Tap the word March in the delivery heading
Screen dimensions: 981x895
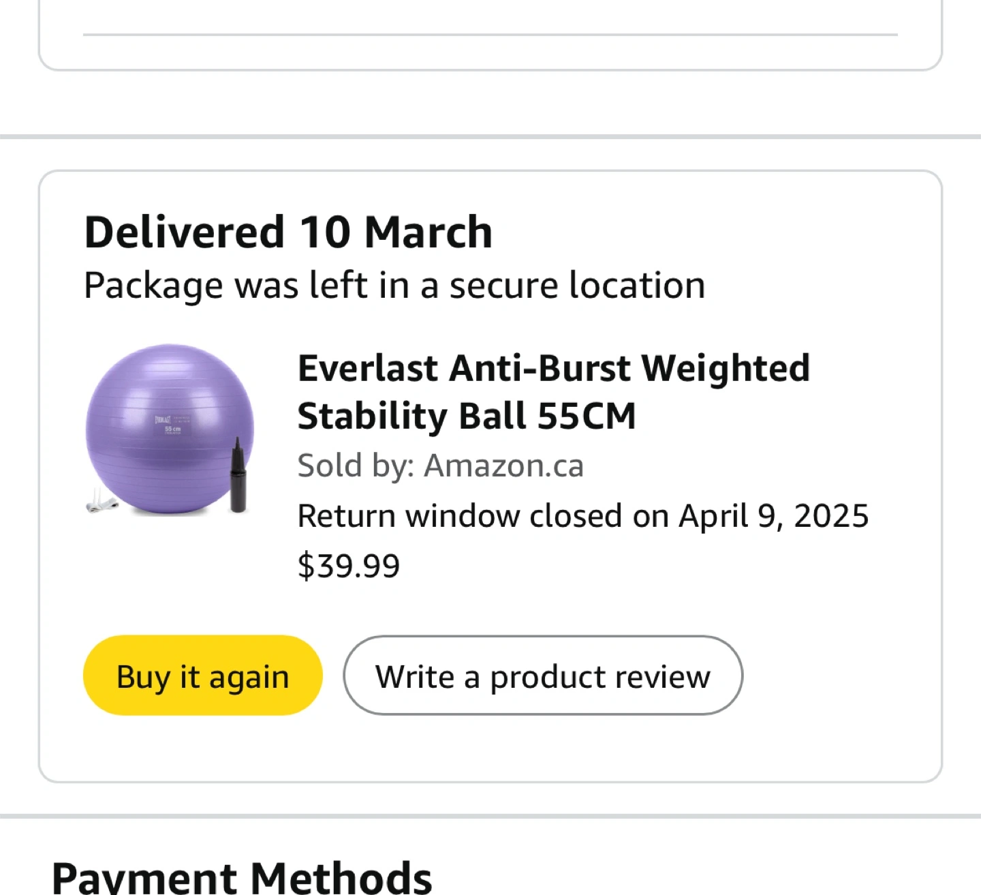pyautogui.click(x=428, y=232)
